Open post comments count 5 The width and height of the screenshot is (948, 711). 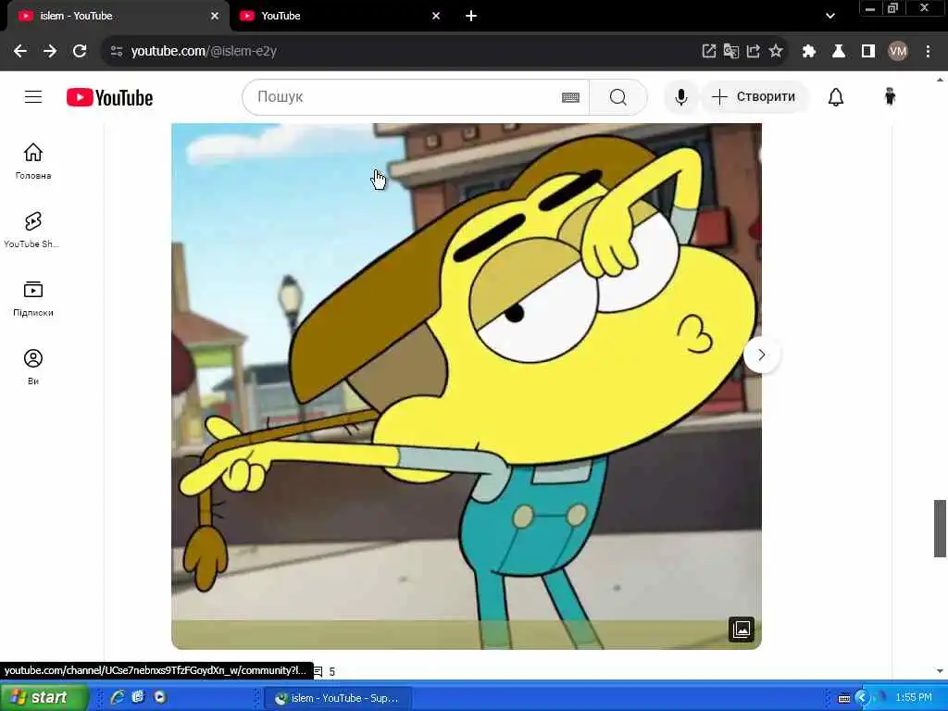[325, 671]
